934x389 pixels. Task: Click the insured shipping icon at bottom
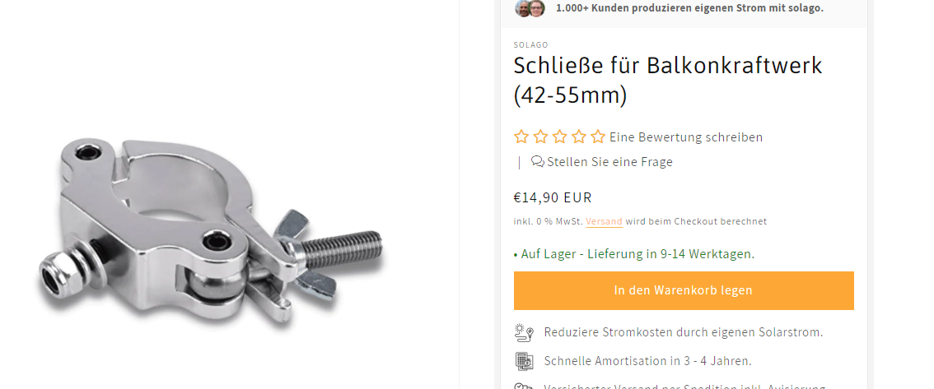(524, 386)
